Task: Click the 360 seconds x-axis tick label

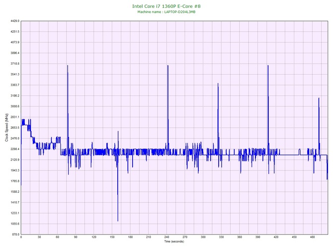Action: click(240, 237)
